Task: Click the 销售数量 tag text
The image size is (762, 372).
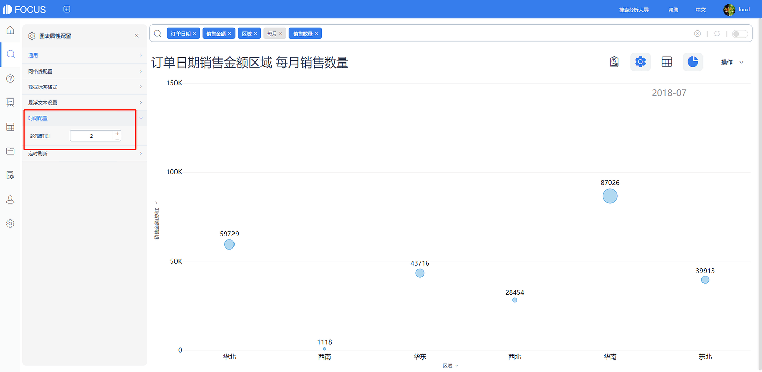Action: (303, 34)
